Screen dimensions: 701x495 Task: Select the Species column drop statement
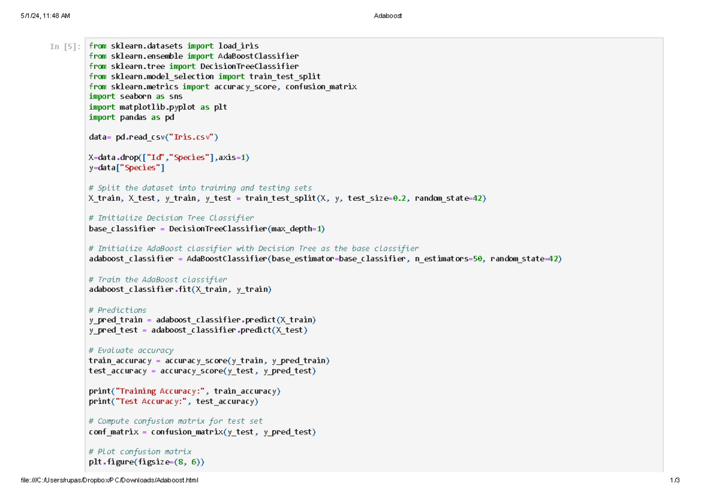(169, 157)
